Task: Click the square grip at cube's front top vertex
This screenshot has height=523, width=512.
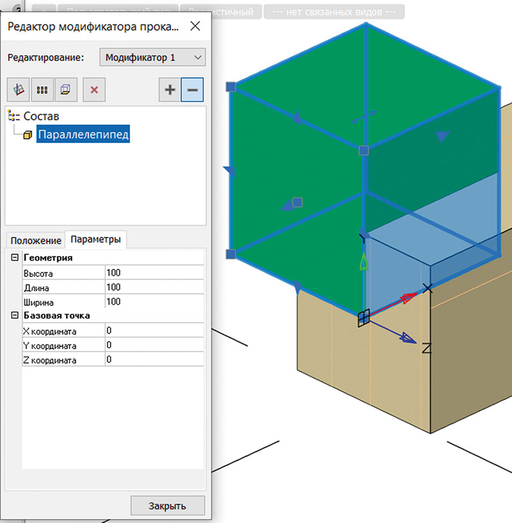Action: click(x=364, y=150)
